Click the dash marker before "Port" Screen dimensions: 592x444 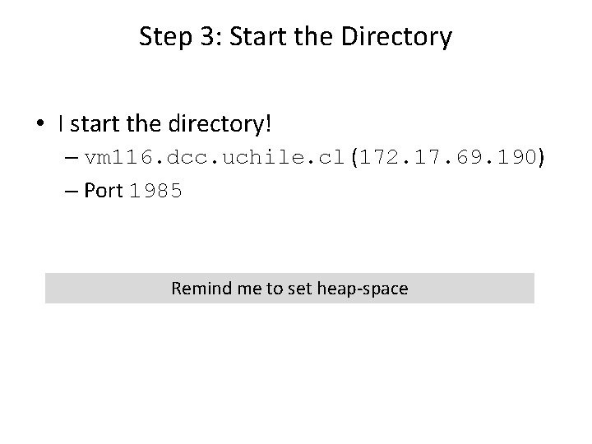[70, 191]
